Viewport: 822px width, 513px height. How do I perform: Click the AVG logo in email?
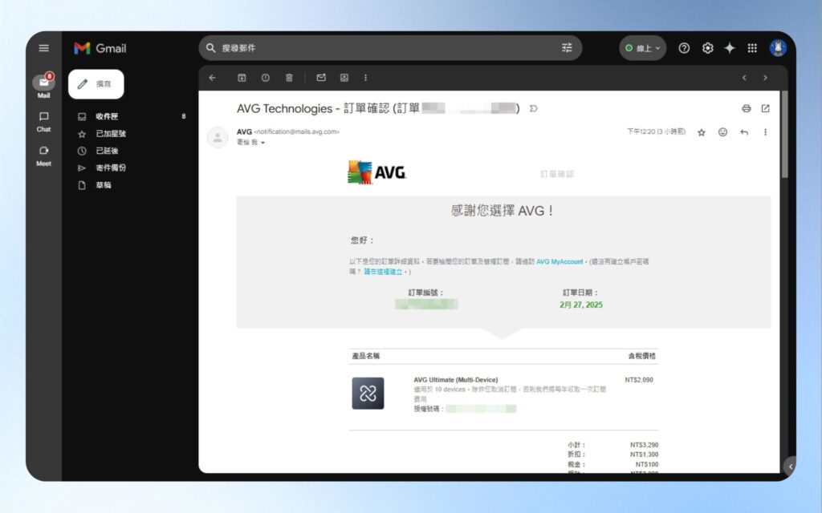377,172
